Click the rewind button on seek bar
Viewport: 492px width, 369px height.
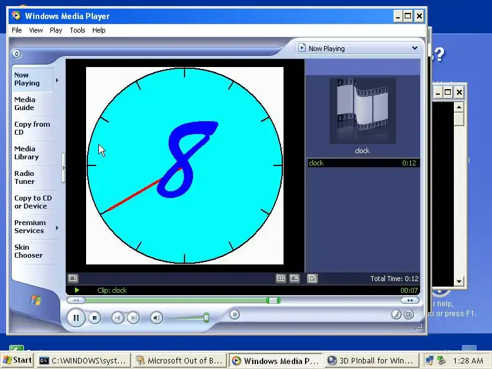[x=76, y=300]
